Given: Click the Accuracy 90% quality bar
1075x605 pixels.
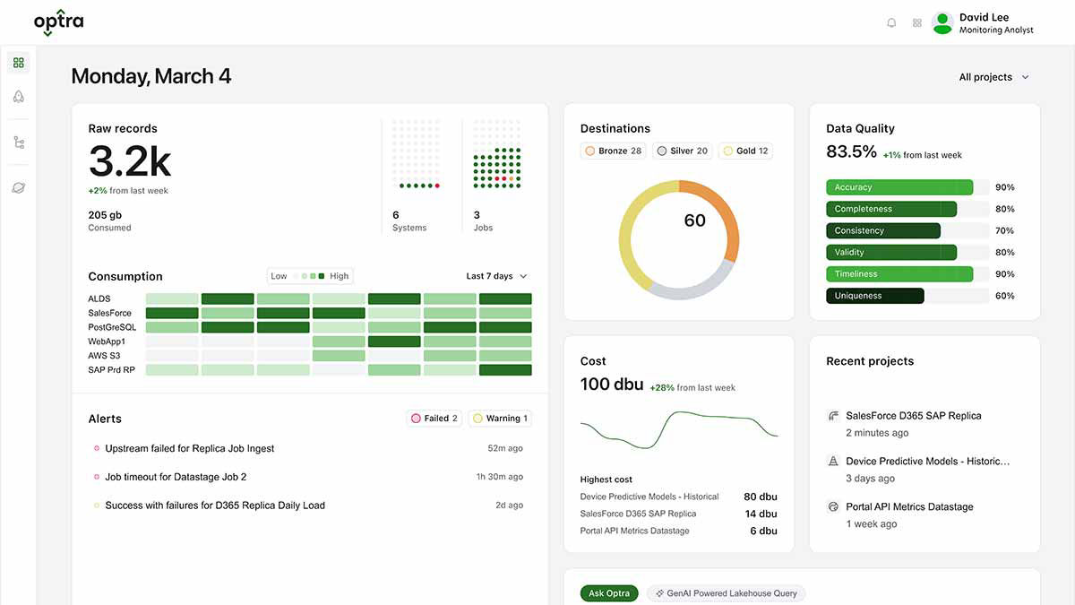Looking at the screenshot, I should 899,187.
